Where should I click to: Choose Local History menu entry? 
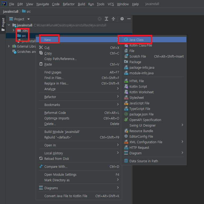click(79, 153)
